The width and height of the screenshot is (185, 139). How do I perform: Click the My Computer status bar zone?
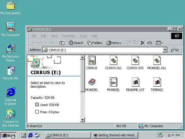pos(160,126)
